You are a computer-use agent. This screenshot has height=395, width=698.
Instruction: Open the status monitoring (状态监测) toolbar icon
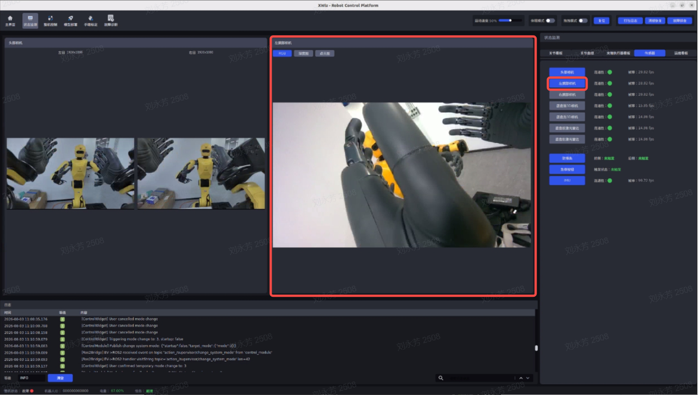tap(30, 21)
